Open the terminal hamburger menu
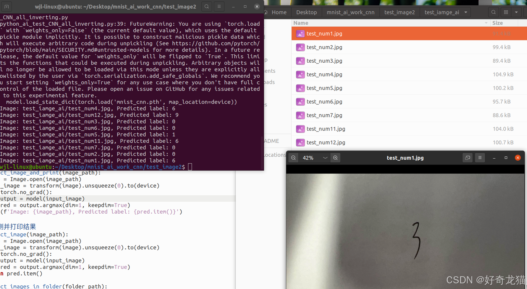The height and width of the screenshot is (289, 527). tap(219, 7)
